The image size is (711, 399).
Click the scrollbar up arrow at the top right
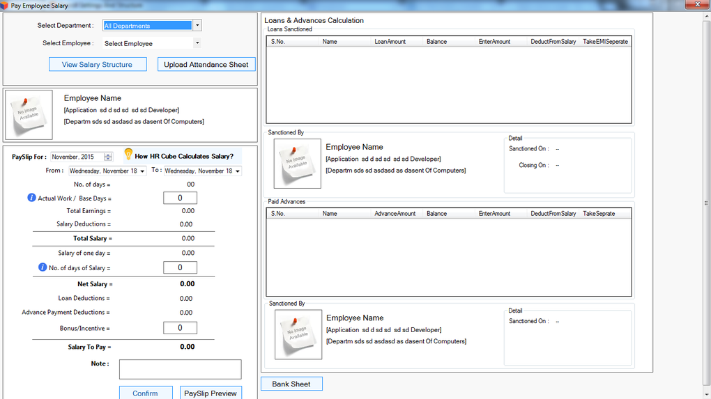point(706,16)
